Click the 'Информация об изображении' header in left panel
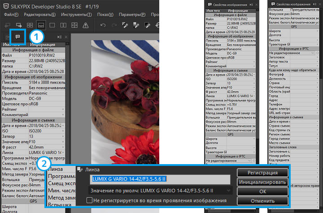 pos(33,77)
